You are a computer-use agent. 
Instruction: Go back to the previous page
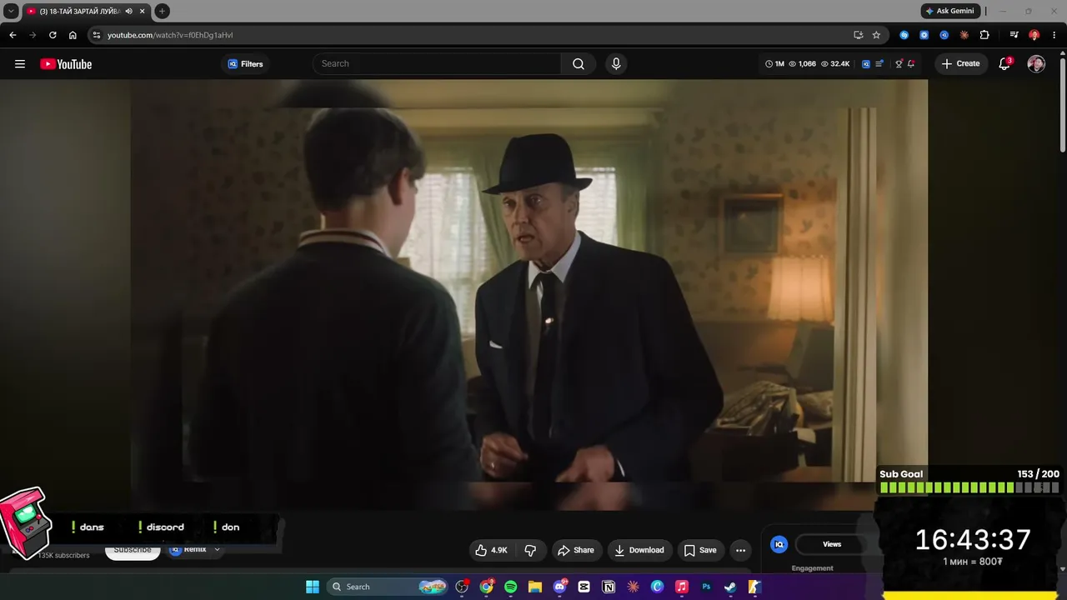click(13, 35)
